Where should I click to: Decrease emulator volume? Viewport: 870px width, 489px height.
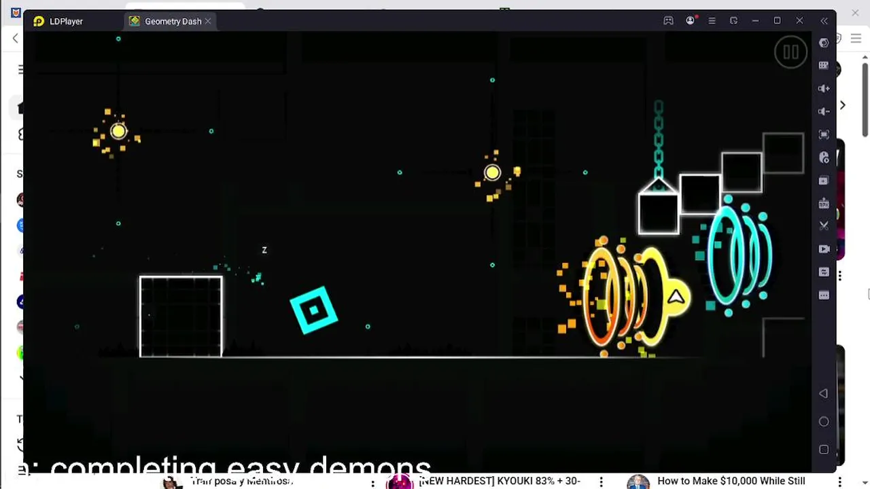824,111
